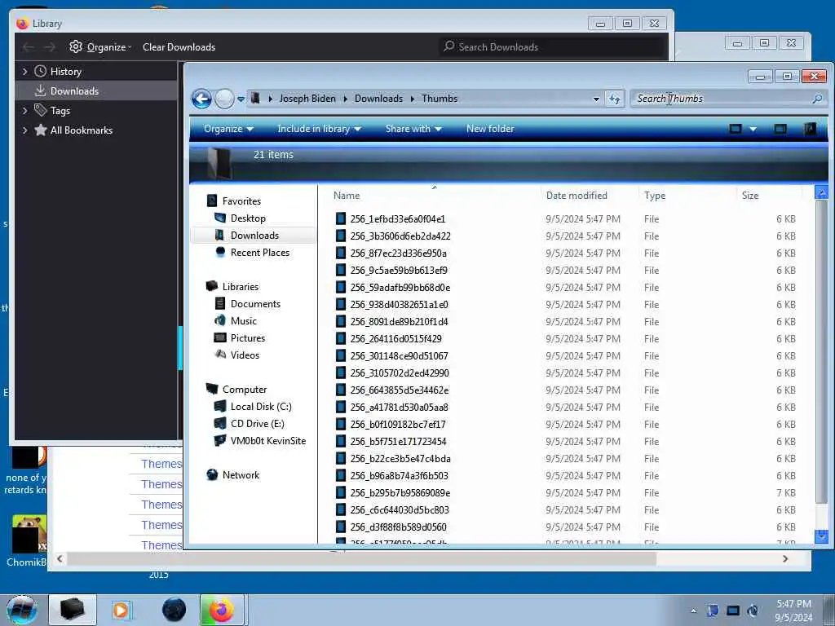Open the Share with menu
835x626 pixels.
click(x=413, y=129)
